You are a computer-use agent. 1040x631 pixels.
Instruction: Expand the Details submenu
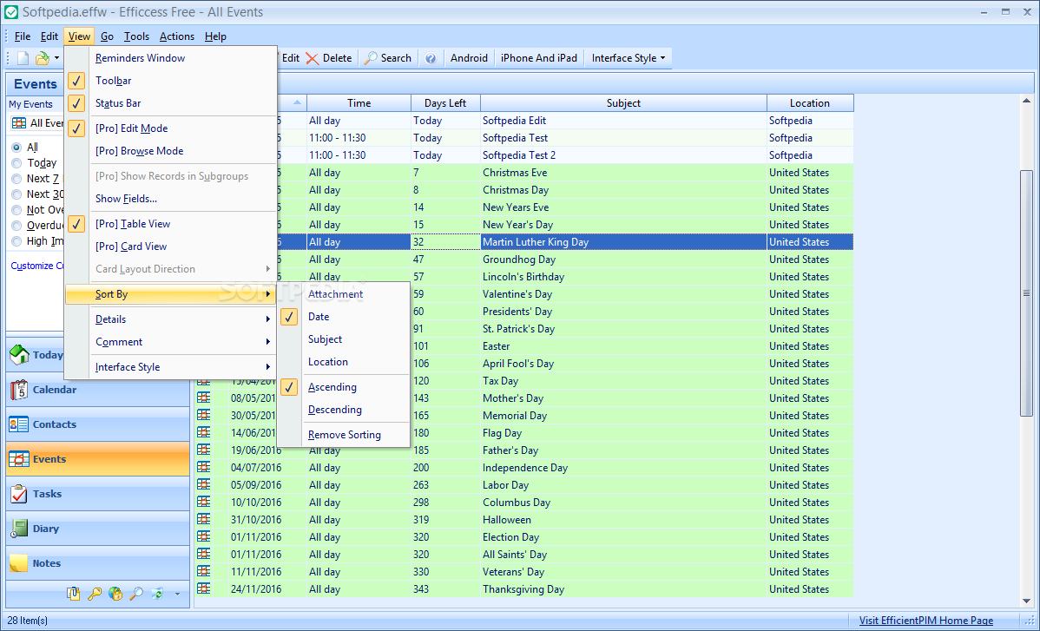coord(170,319)
